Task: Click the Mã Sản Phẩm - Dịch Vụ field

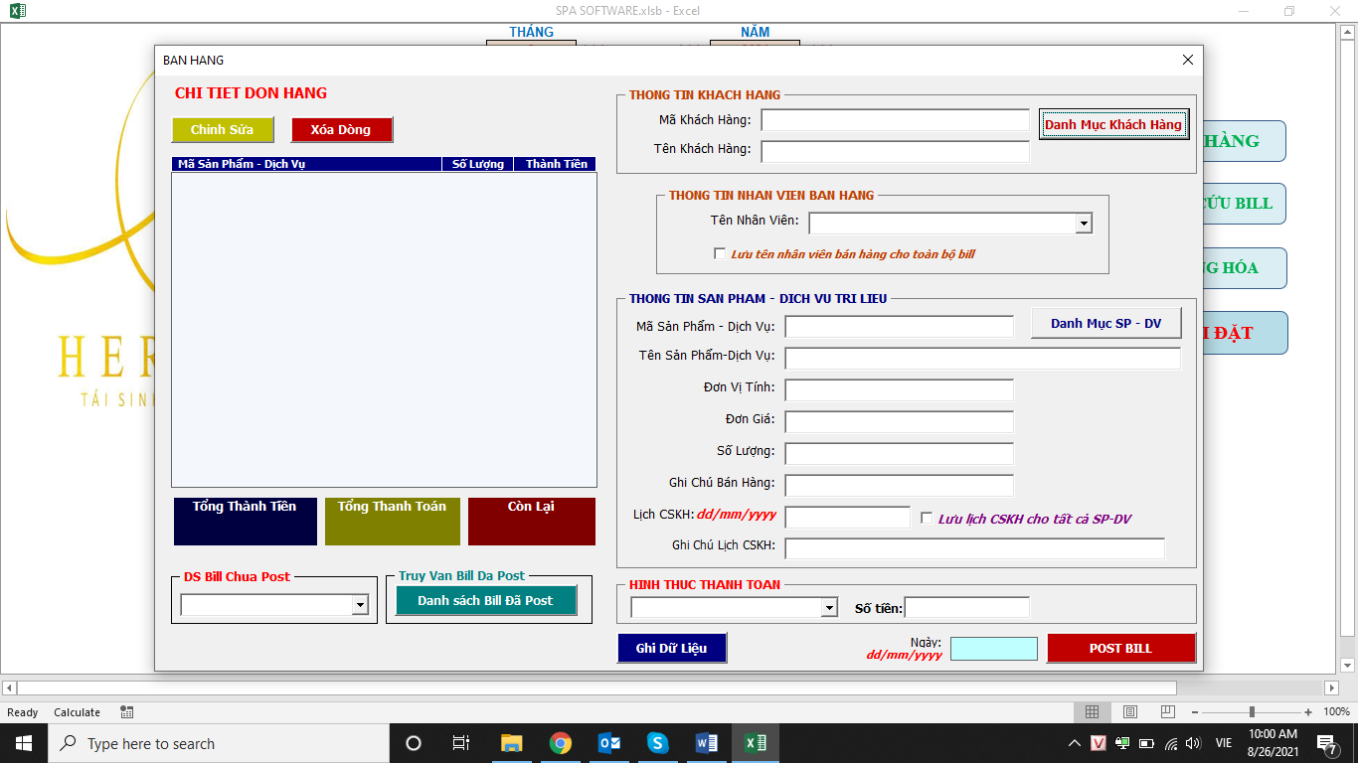Action: point(899,326)
